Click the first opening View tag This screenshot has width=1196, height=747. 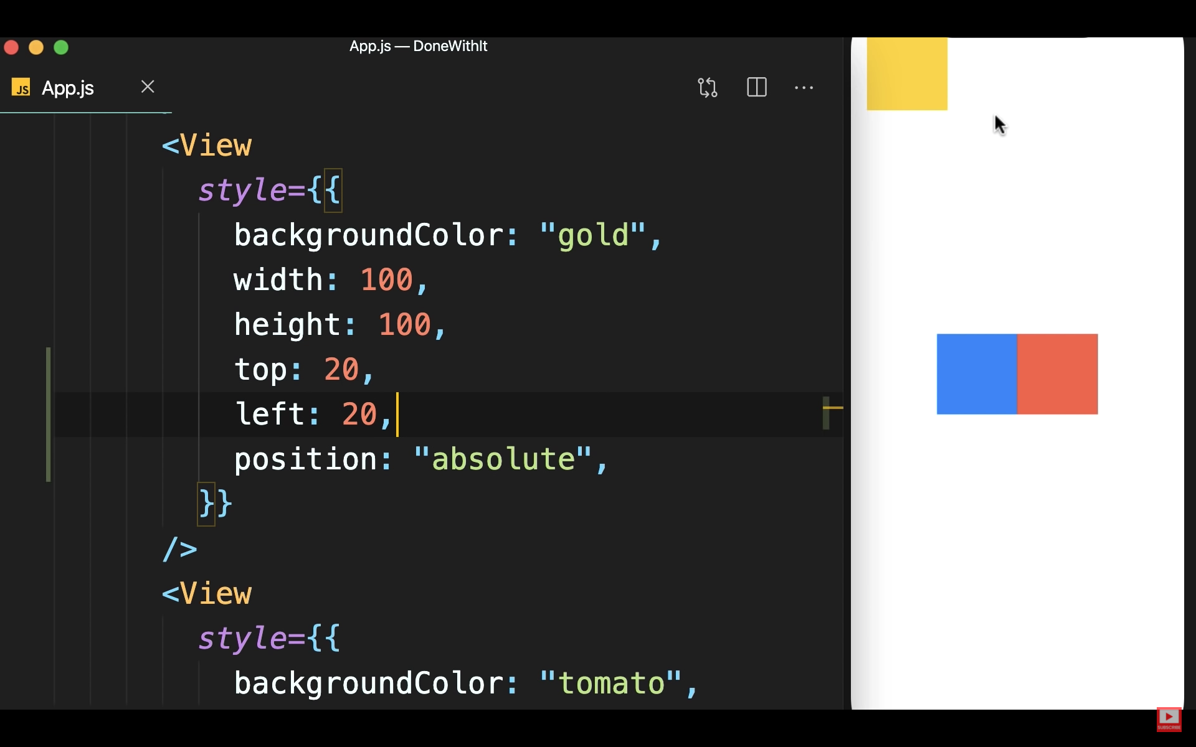pos(207,146)
